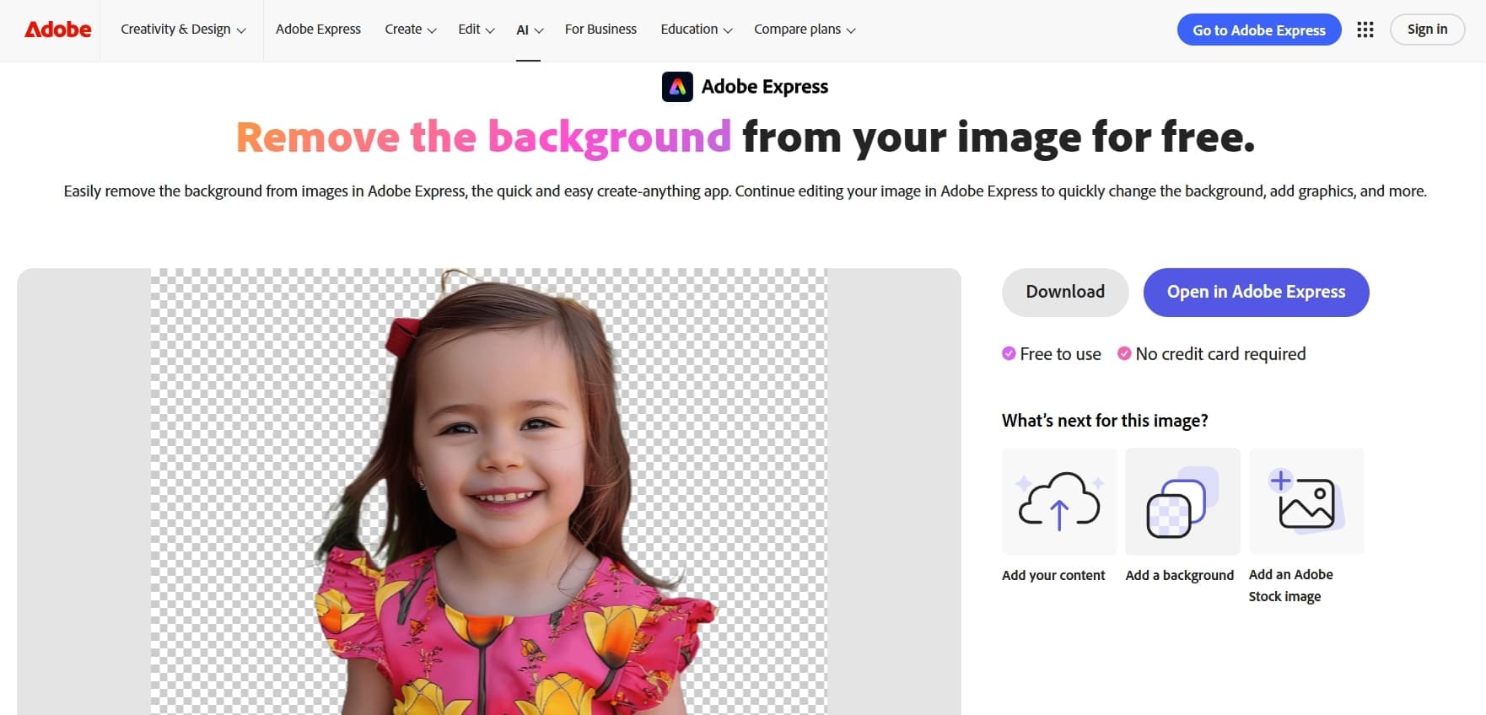1486x715 pixels.
Task: Click the No credit card checkmark icon
Action: click(1124, 354)
